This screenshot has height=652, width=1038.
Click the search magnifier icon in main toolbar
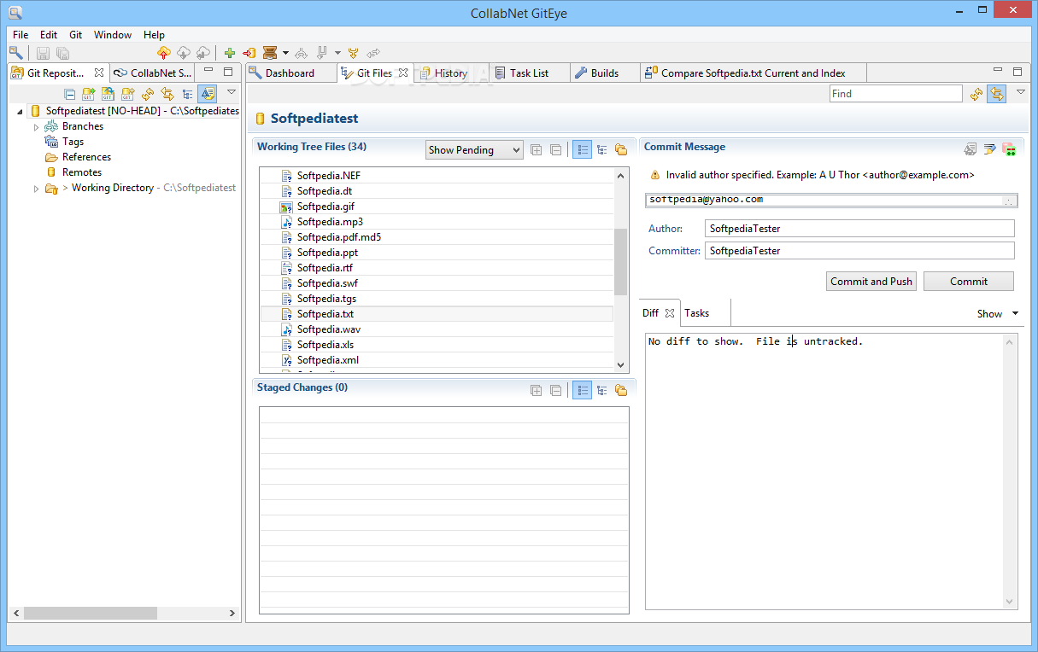(x=15, y=53)
